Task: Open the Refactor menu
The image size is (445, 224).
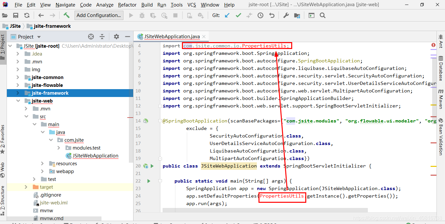Action: [x=127, y=5]
